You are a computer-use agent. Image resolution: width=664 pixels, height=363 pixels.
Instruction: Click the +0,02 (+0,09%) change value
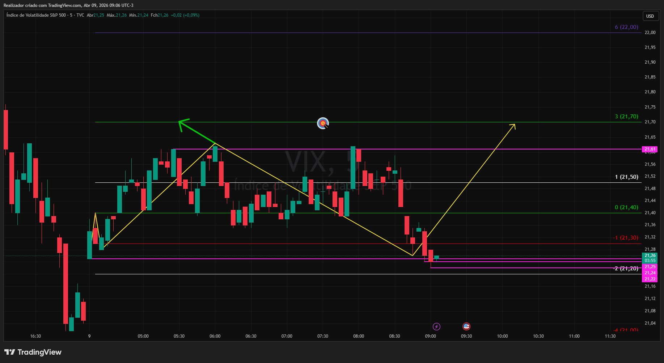click(185, 15)
